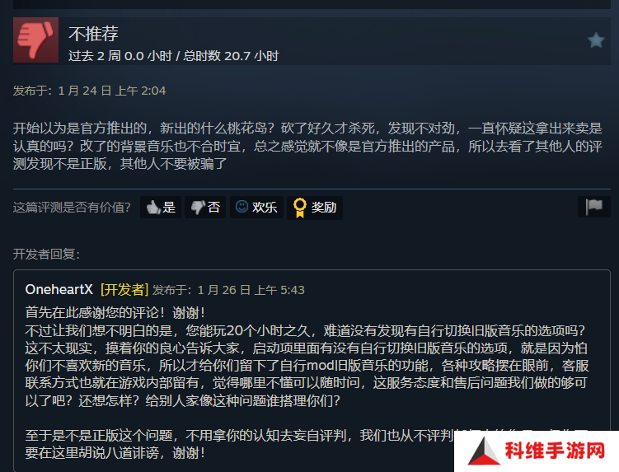Viewport: 619px width, 472px height.
Task: Click the 1 月 24 日 post date
Action: (112, 91)
